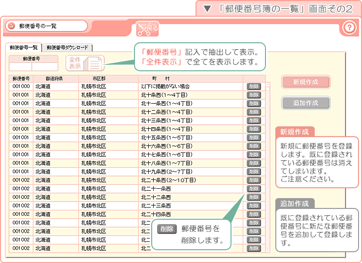Open help via the question mark icon
This screenshot has height=263, width=362.
pyautogui.click(x=349, y=28)
